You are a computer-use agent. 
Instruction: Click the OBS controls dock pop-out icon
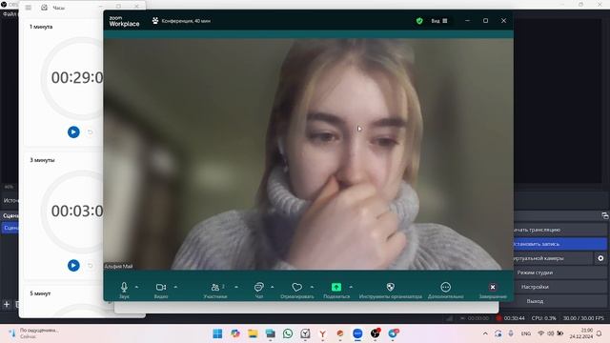coord(604,215)
